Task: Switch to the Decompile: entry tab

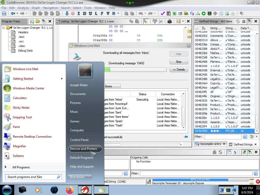Action: pyautogui.click(x=210, y=144)
